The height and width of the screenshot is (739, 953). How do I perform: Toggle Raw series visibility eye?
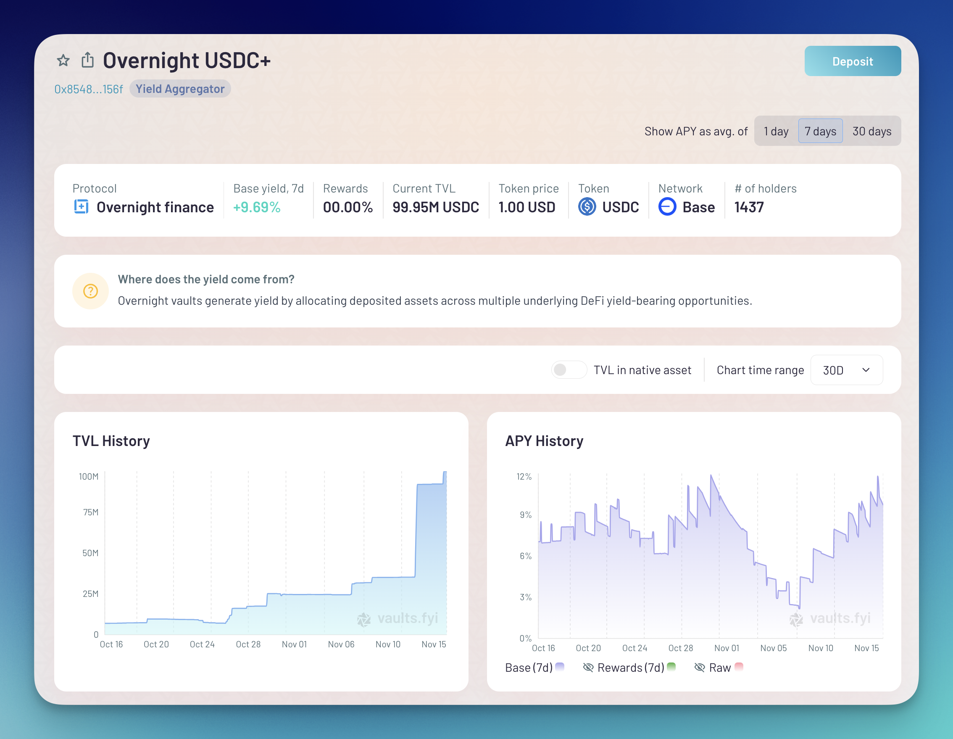coord(700,668)
